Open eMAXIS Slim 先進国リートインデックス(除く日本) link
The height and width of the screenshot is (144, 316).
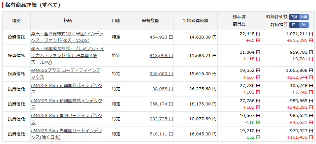67,134
